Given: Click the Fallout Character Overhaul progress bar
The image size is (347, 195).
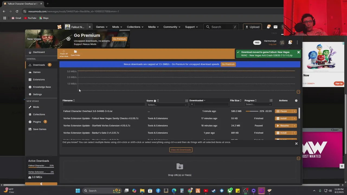Looking at the screenshot, I should (x=252, y=111).
